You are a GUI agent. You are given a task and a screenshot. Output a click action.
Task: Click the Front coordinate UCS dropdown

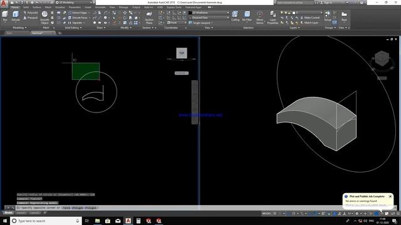pos(177,22)
